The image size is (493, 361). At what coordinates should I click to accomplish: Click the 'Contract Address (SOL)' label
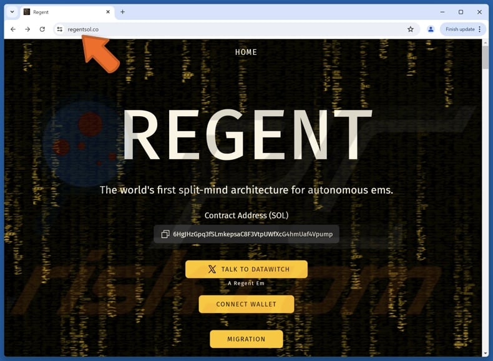click(x=246, y=215)
